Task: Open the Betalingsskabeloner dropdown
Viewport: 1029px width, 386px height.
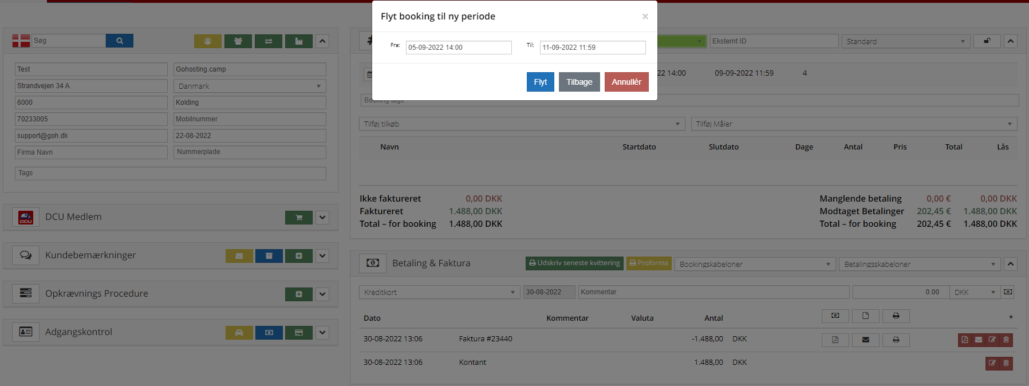Action: coord(919,264)
